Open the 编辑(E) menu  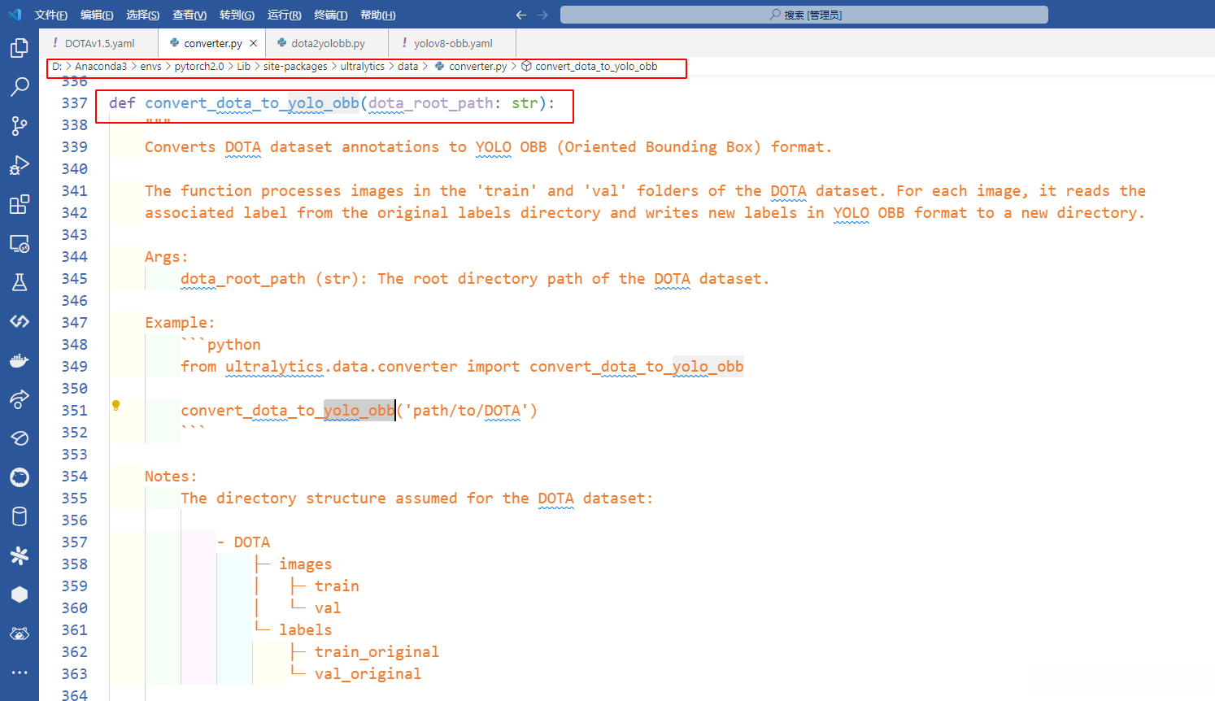point(98,15)
